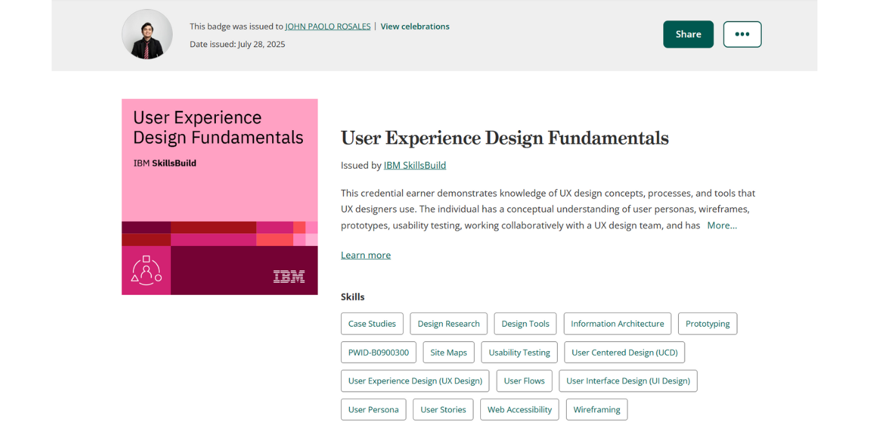Click the User Experience Design (UX Design) tag
The height and width of the screenshot is (438, 869).
pyautogui.click(x=415, y=381)
